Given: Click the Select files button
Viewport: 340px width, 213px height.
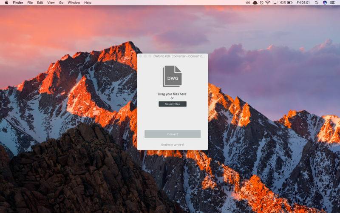Looking at the screenshot, I should point(173,104).
